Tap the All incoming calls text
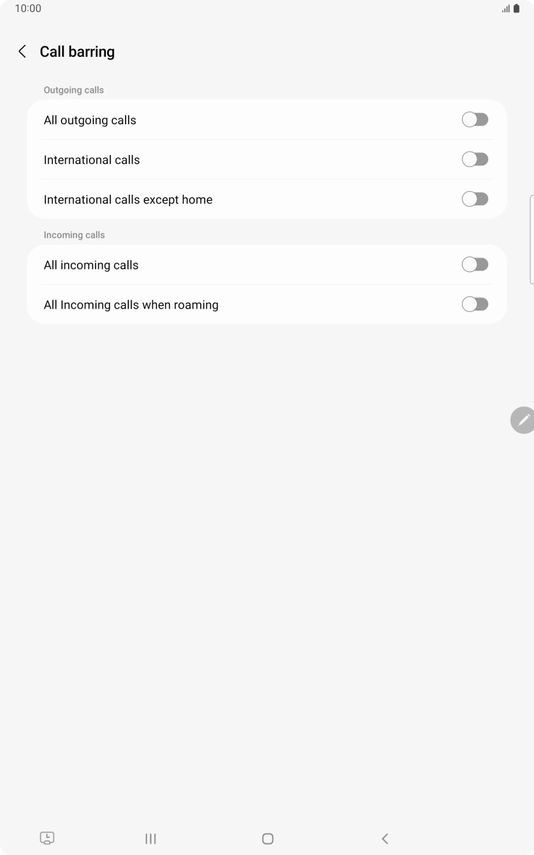 coord(92,265)
